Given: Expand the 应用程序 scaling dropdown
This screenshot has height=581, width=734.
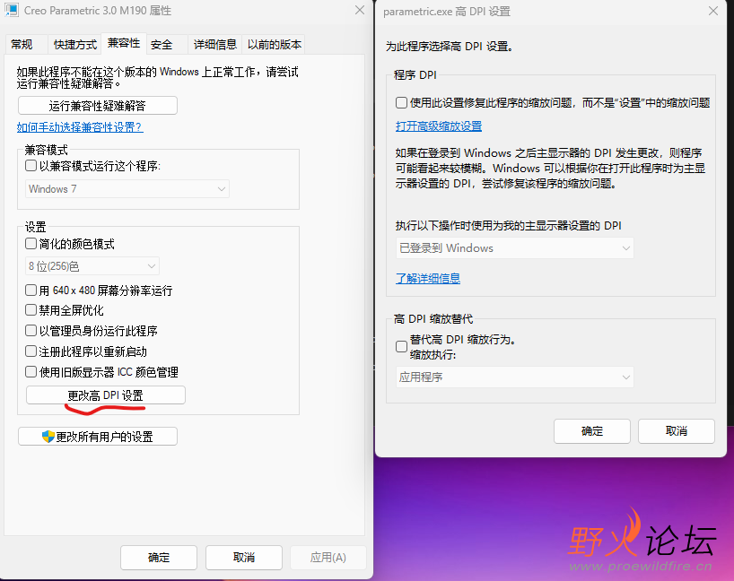Looking at the screenshot, I should [x=515, y=377].
